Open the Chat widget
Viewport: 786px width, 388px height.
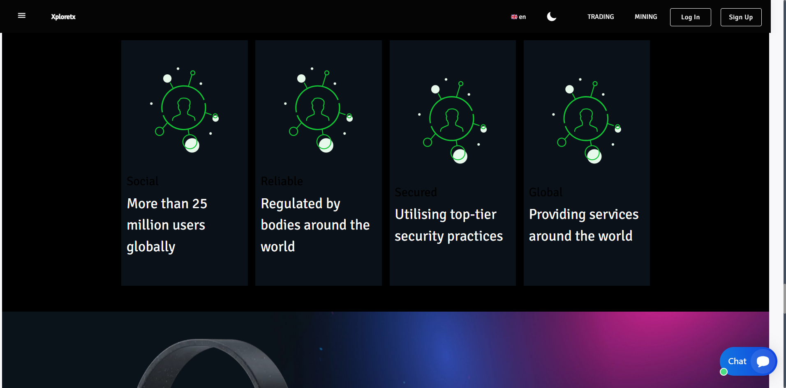click(x=737, y=361)
